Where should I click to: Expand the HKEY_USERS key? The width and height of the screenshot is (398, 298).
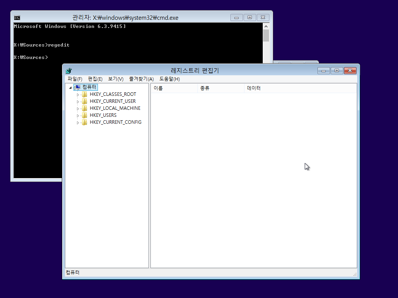tap(78, 116)
